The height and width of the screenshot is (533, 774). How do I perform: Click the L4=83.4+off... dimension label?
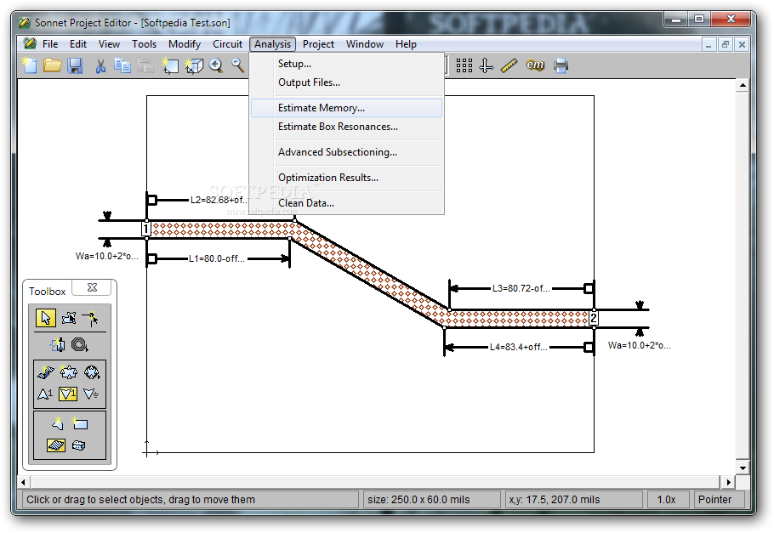pos(518,347)
